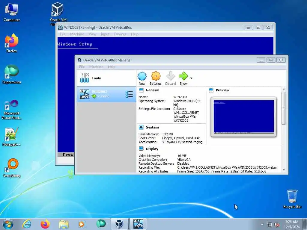Open Input menu in WIN2003 VM window
307x230 pixels.
pyautogui.click(x=105, y=34)
